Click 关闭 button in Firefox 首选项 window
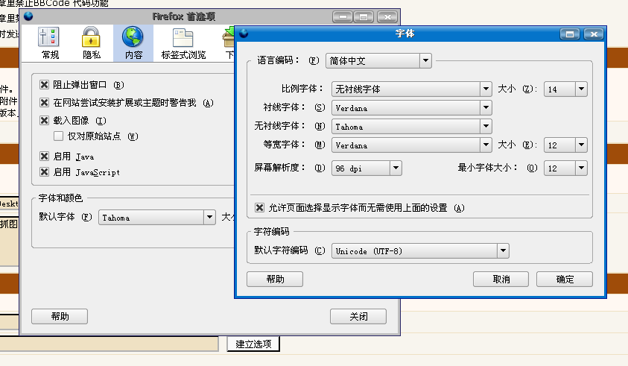 pyautogui.click(x=358, y=316)
